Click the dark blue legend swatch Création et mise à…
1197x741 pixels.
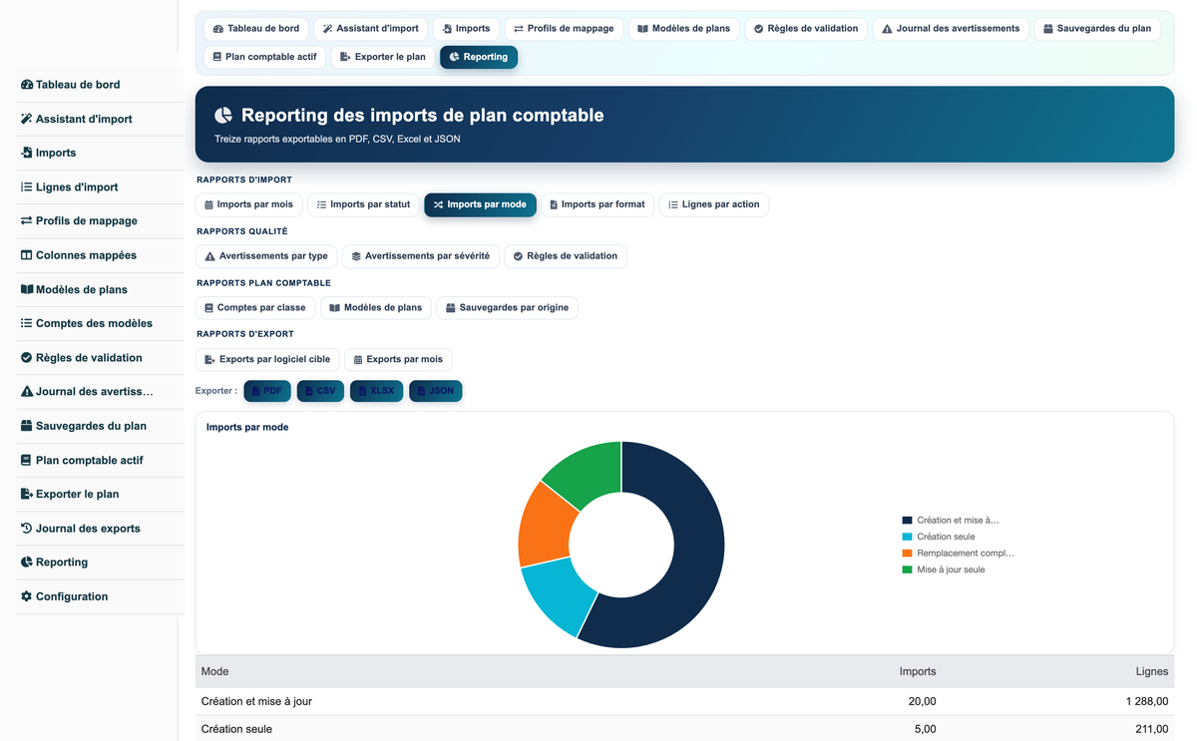pos(907,520)
